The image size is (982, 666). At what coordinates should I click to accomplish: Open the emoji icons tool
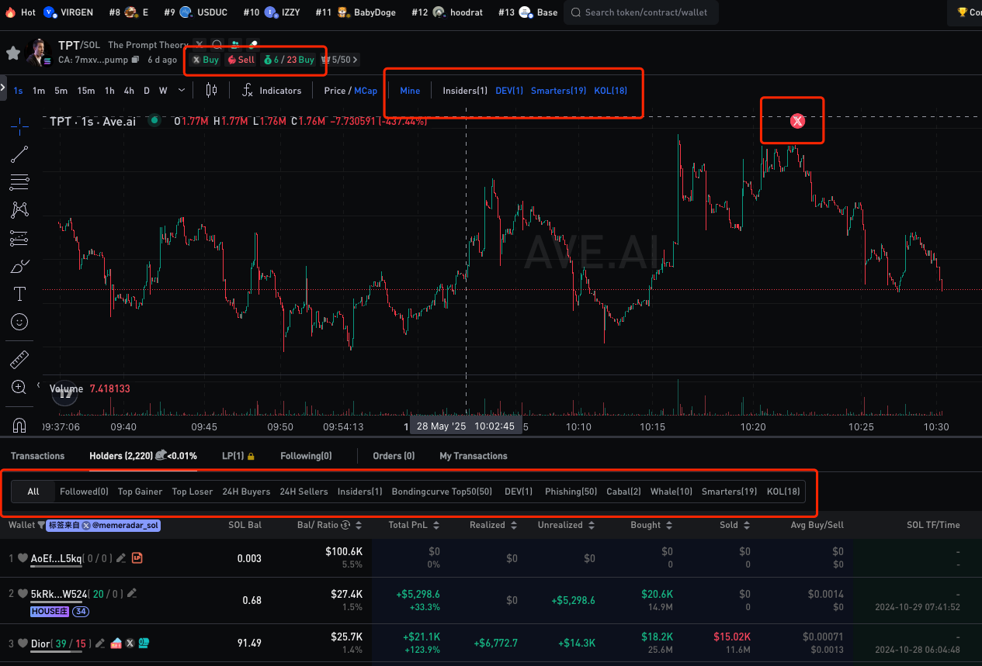[19, 321]
